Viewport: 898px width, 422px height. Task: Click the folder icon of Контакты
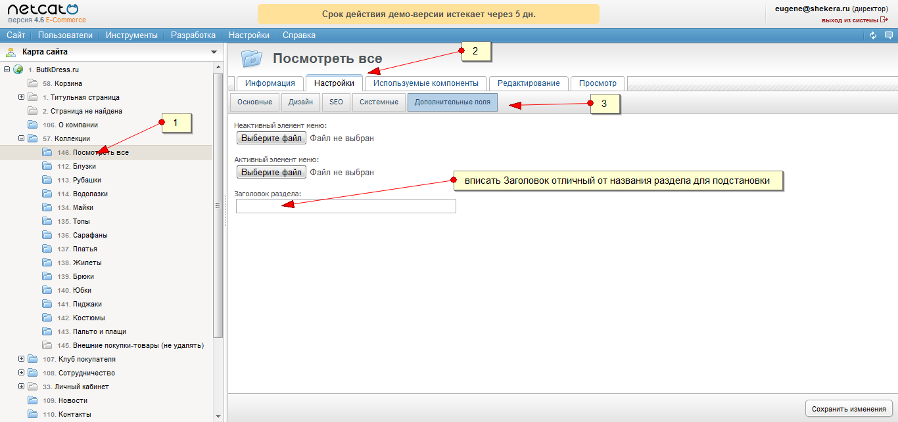pos(33,414)
